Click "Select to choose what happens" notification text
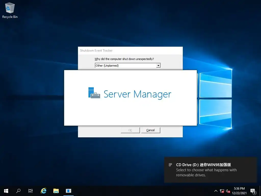 click(206, 173)
